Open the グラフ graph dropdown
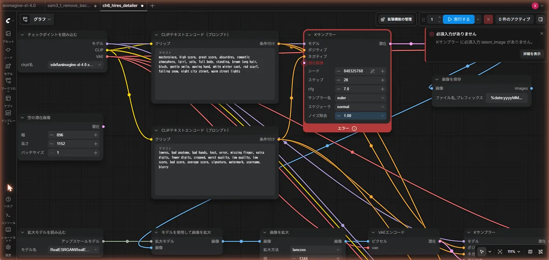Viewport: 549px width, 260px height. pos(37,19)
